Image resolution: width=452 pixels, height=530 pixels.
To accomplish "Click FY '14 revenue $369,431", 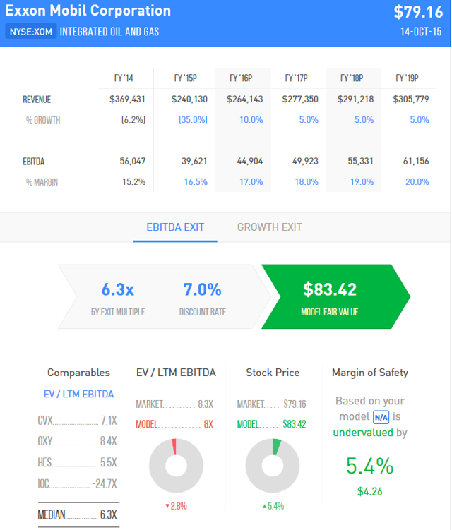I will [x=127, y=99].
